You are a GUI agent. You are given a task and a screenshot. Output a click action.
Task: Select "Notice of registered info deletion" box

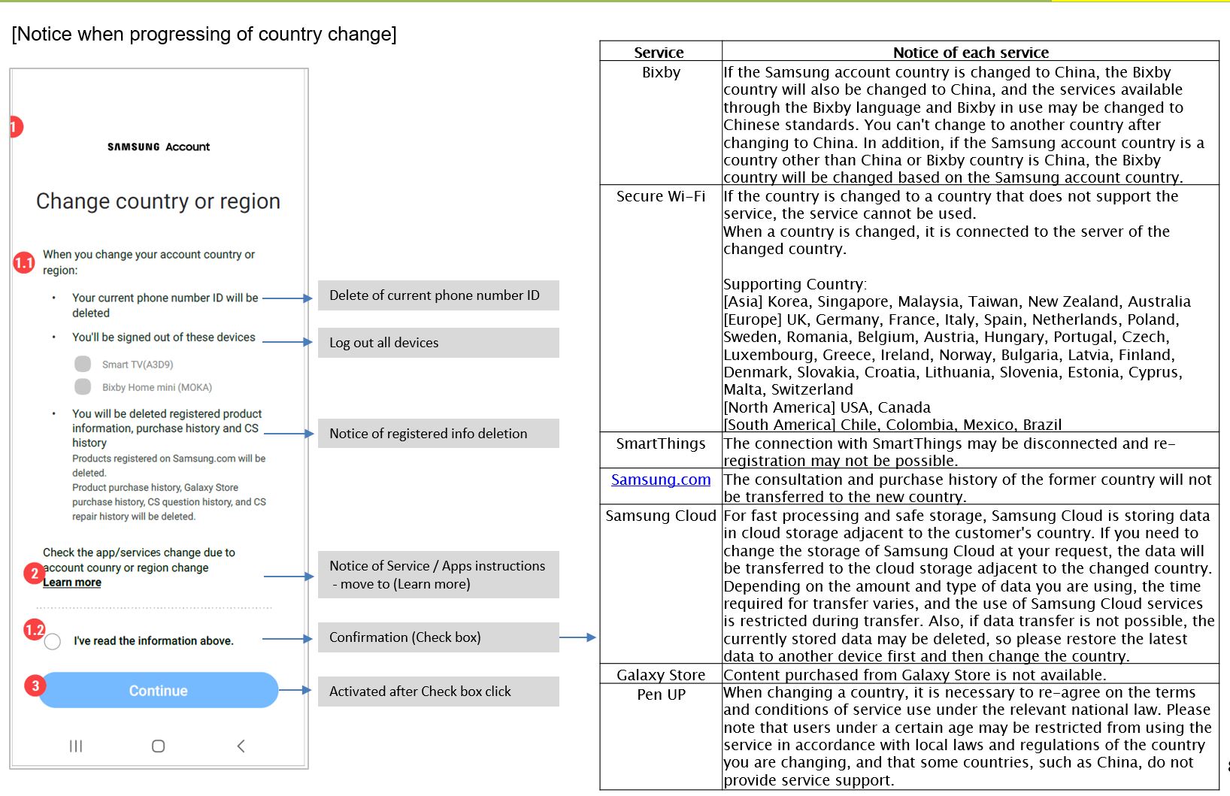(438, 434)
